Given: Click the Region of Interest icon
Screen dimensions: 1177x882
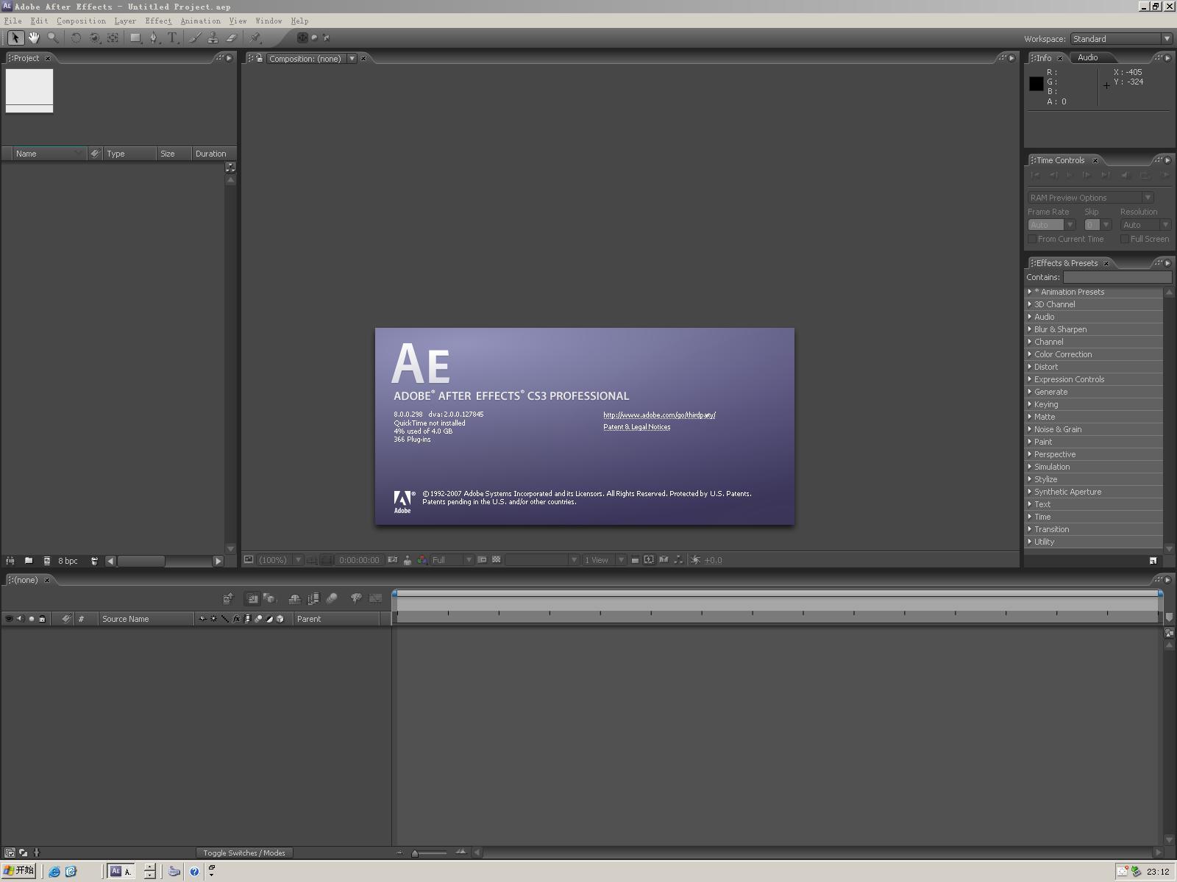Looking at the screenshot, I should [482, 560].
